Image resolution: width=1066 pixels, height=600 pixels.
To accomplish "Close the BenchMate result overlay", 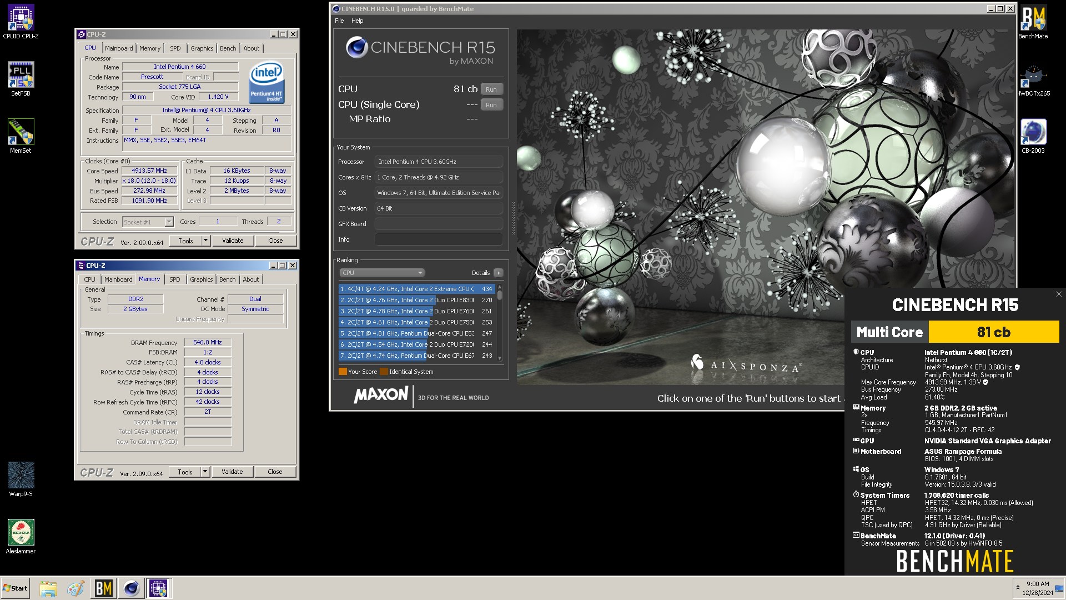I will pyautogui.click(x=1059, y=294).
